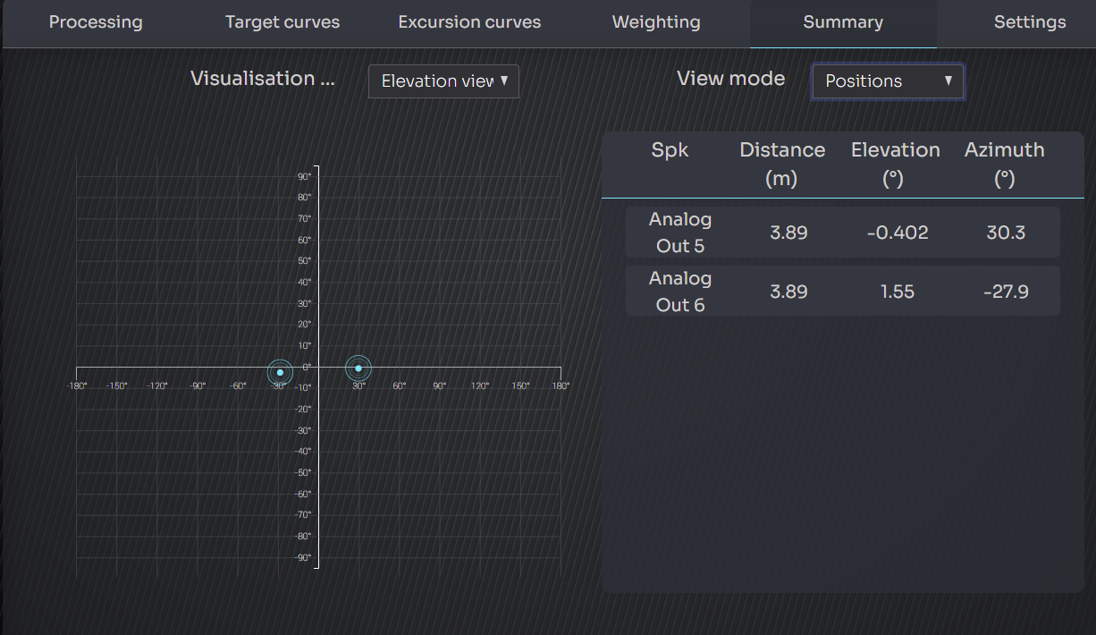Switch to the Processing tab

96,22
